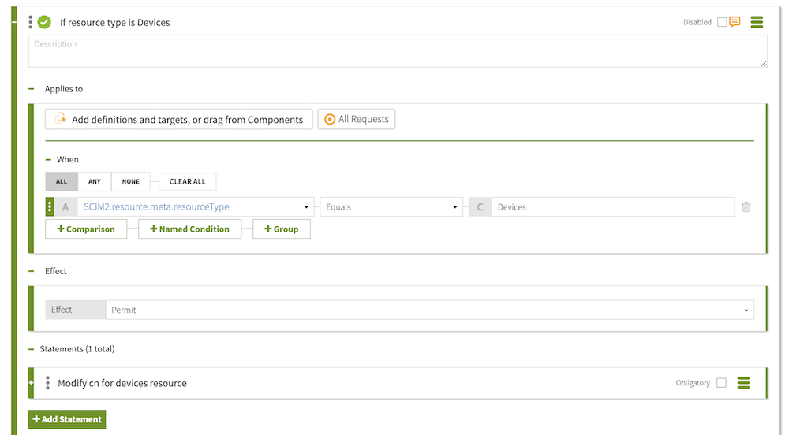This screenshot has width=789, height=435.
Task: Select the NONE condition mode
Action: [131, 181]
